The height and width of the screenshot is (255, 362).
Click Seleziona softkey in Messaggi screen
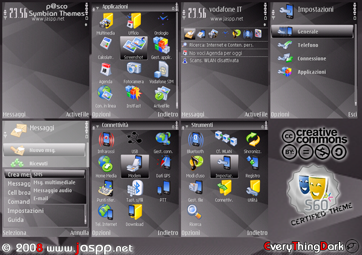tap(15, 233)
